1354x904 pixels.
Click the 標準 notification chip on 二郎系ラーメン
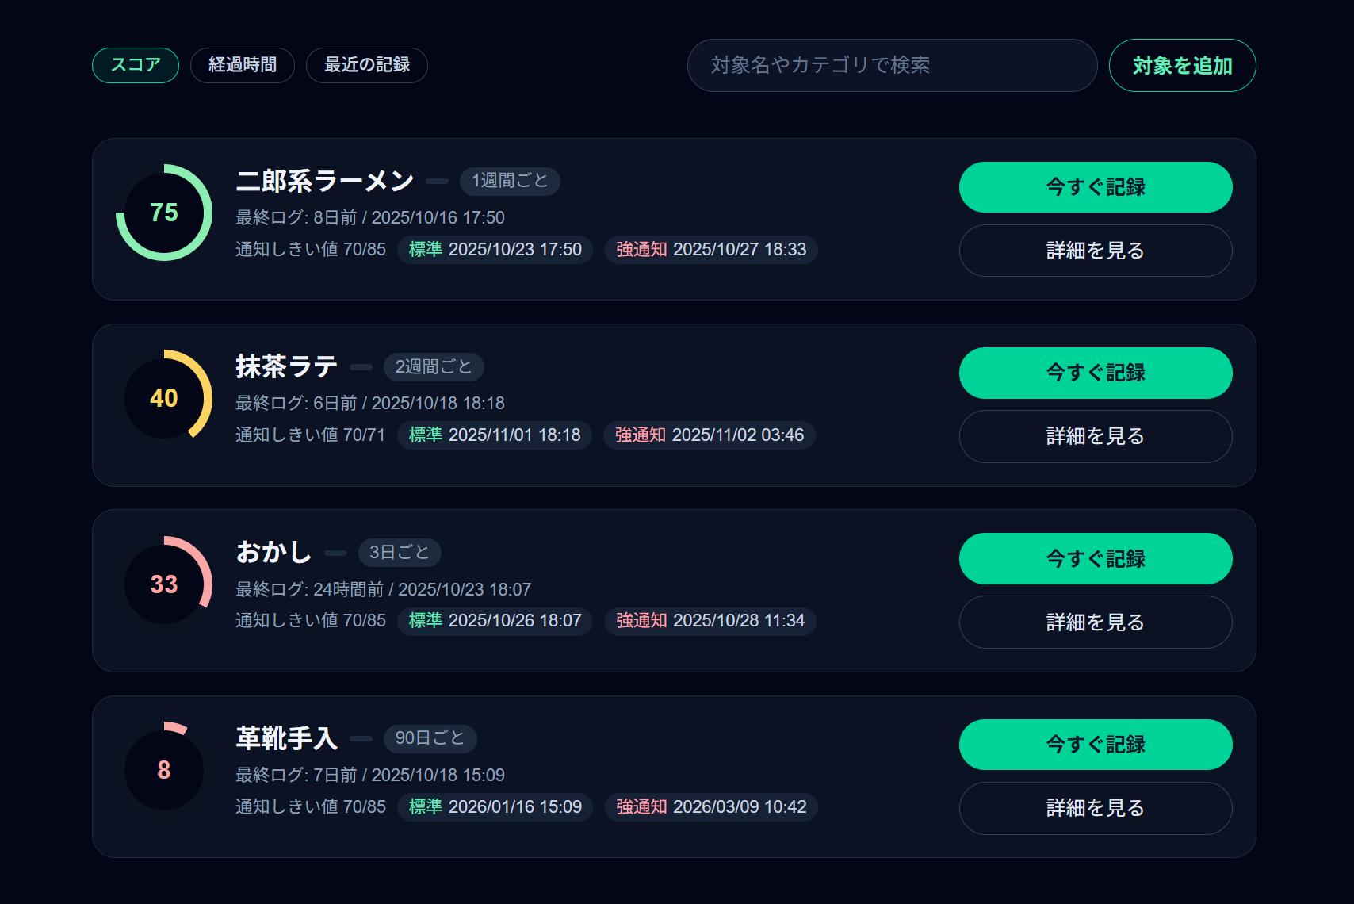click(495, 249)
